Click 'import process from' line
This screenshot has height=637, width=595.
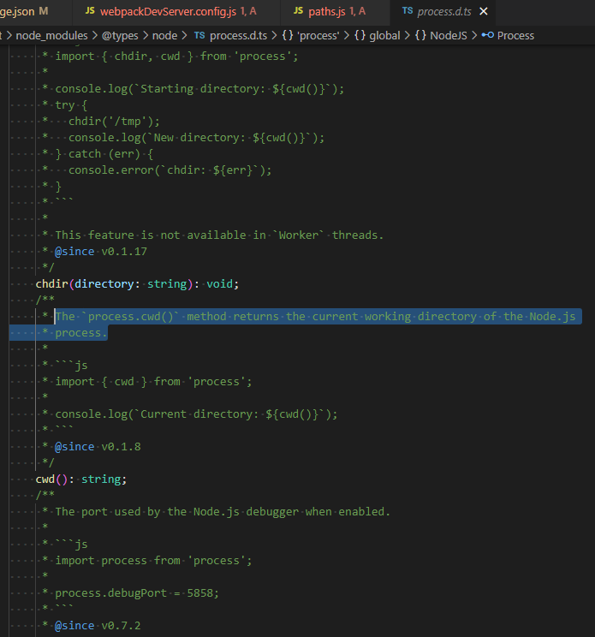click(153, 560)
